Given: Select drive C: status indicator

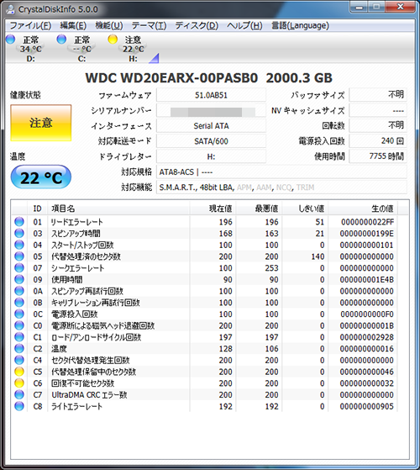Looking at the screenshot, I should pyautogui.click(x=76, y=48).
